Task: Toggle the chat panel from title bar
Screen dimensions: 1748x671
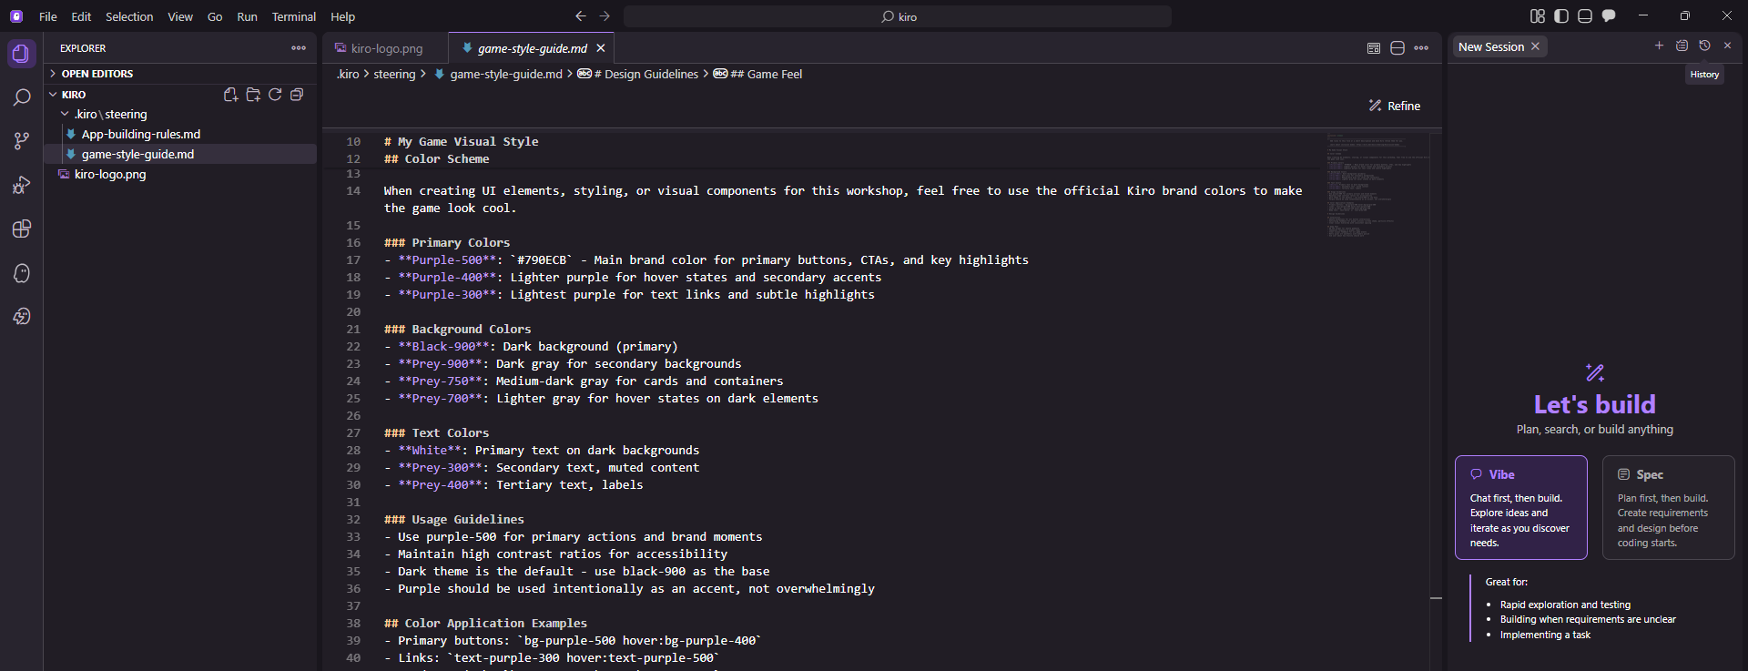Action: coord(1609,16)
